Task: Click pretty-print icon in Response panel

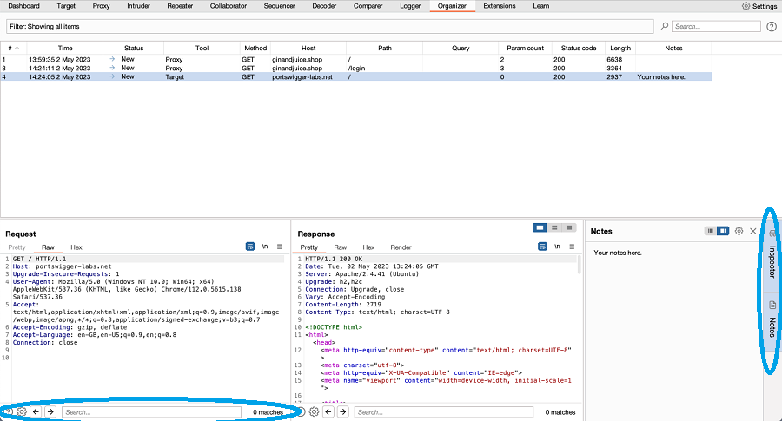Action: tap(542, 247)
